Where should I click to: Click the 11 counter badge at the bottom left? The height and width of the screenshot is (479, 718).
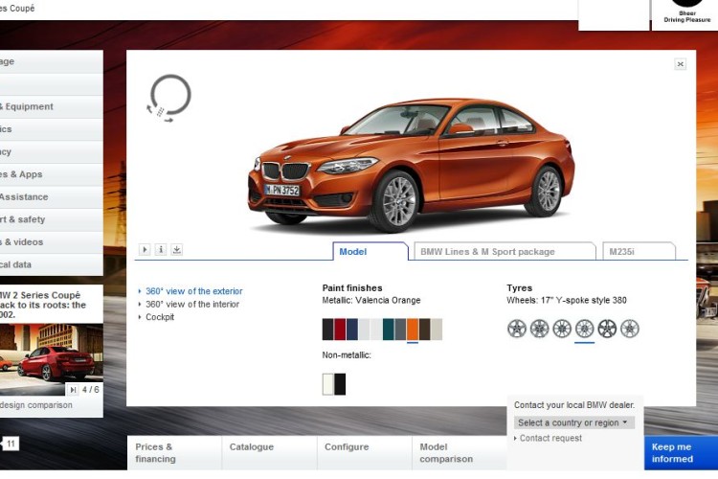11,444
